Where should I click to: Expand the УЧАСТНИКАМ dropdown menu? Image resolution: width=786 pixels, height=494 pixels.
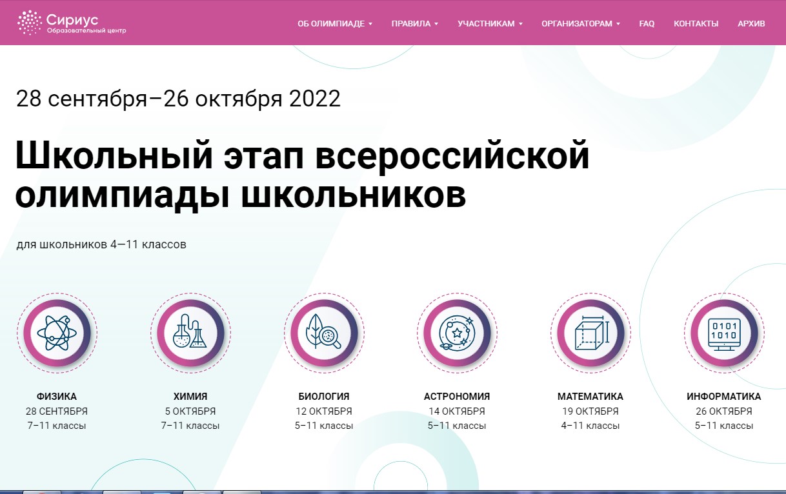(490, 24)
